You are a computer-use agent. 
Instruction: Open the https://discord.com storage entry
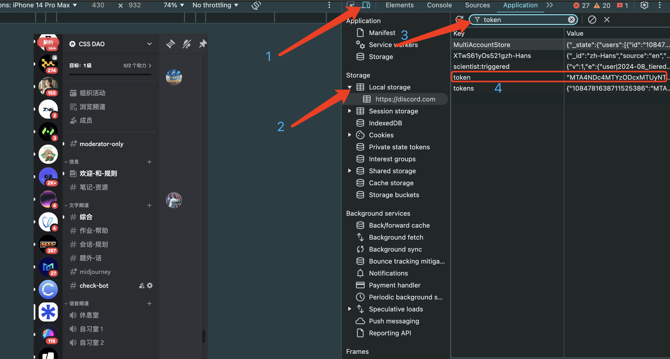[405, 99]
